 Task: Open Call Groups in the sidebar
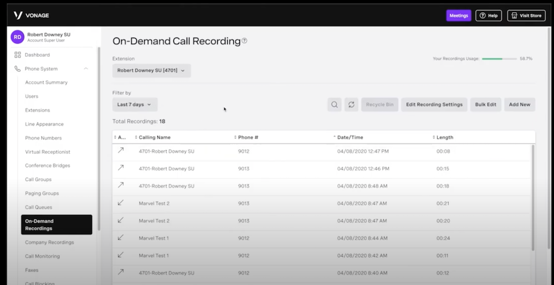[38, 180]
